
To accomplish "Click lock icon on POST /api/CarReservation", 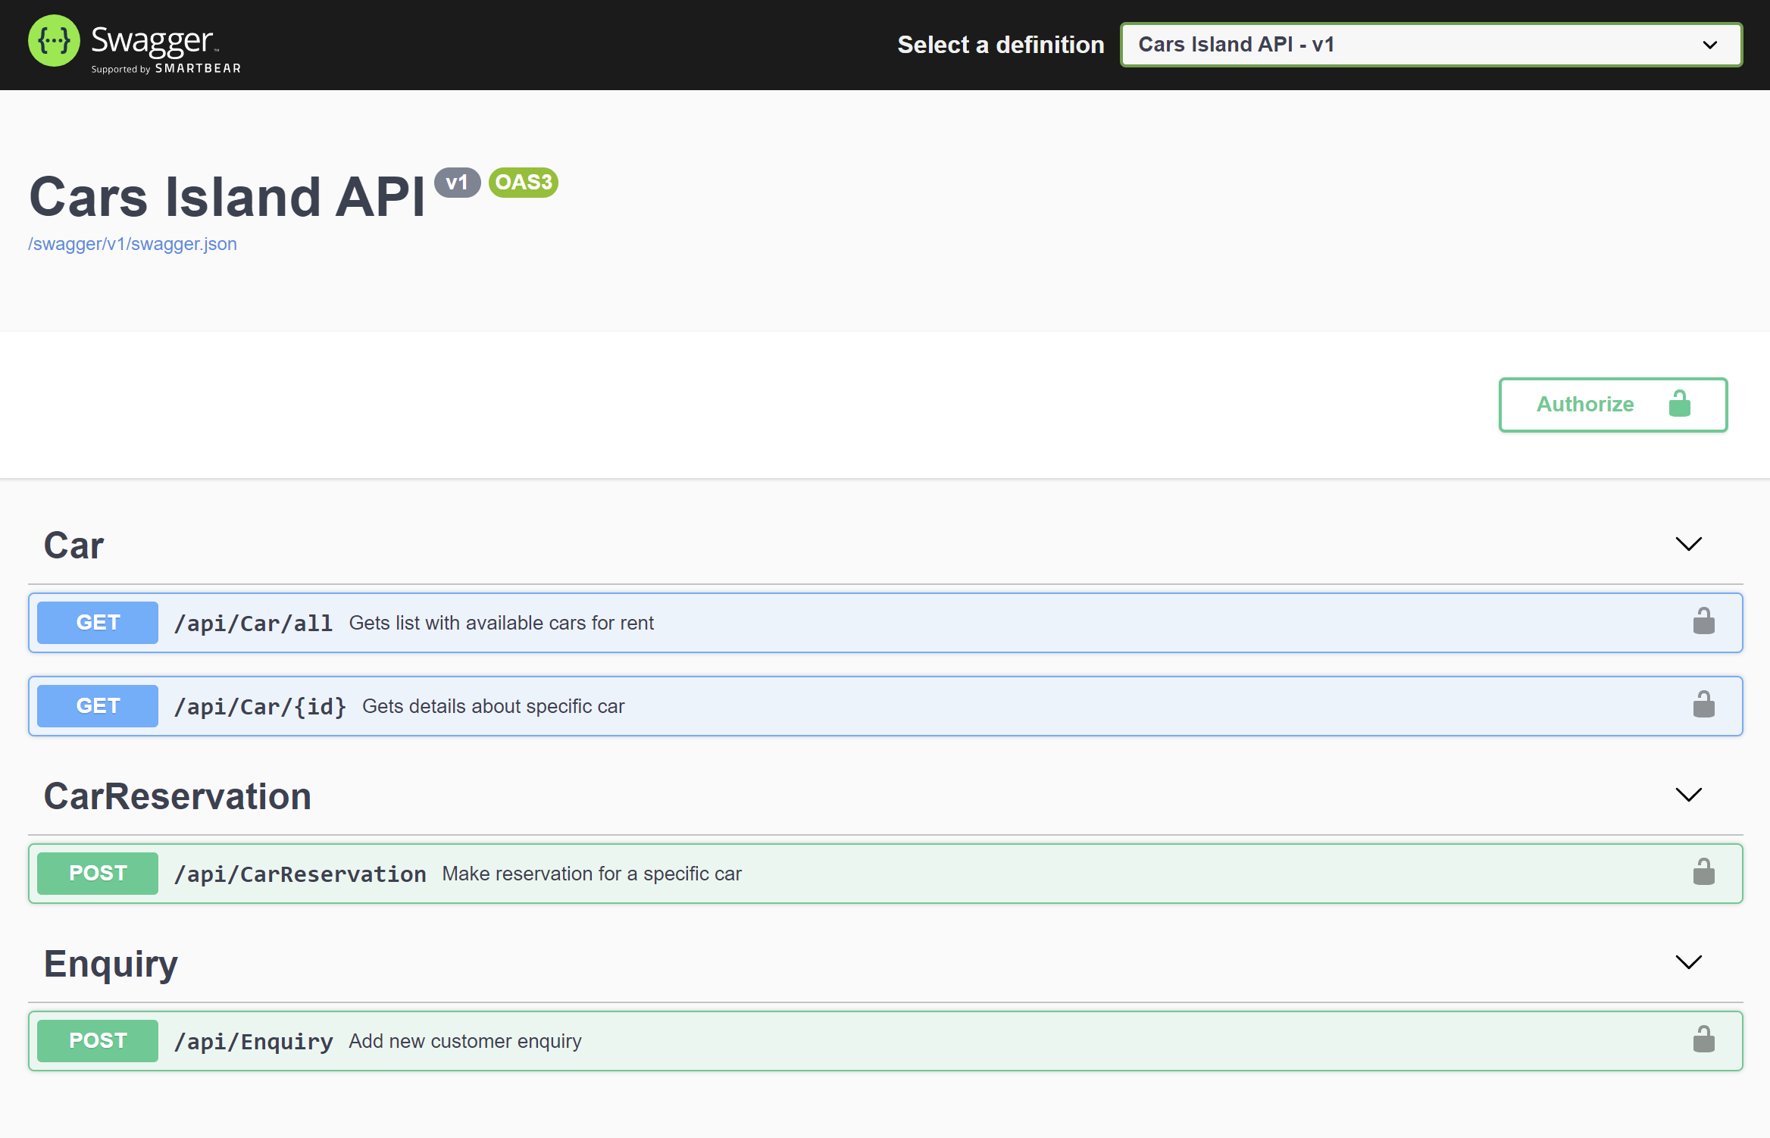I will (1703, 873).
